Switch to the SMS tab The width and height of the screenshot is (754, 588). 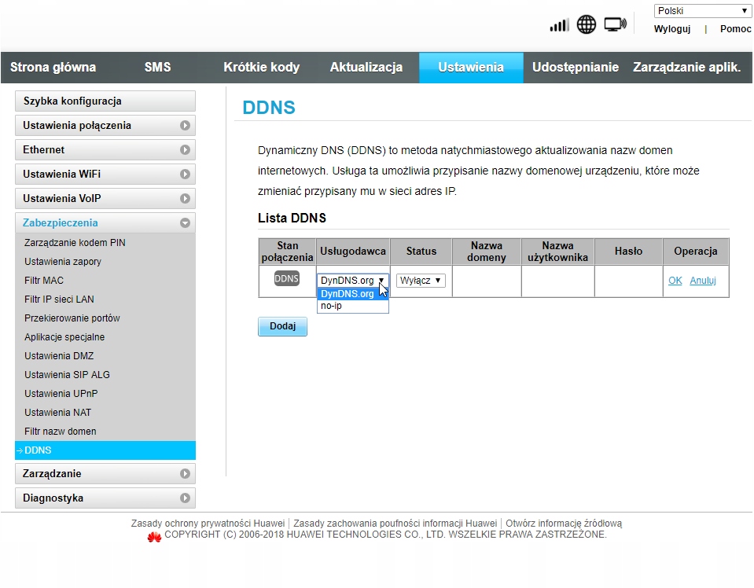[x=157, y=68]
